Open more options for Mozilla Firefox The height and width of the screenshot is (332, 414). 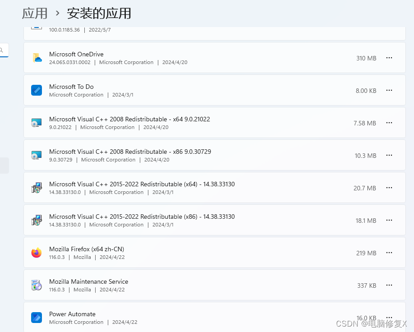pos(389,253)
